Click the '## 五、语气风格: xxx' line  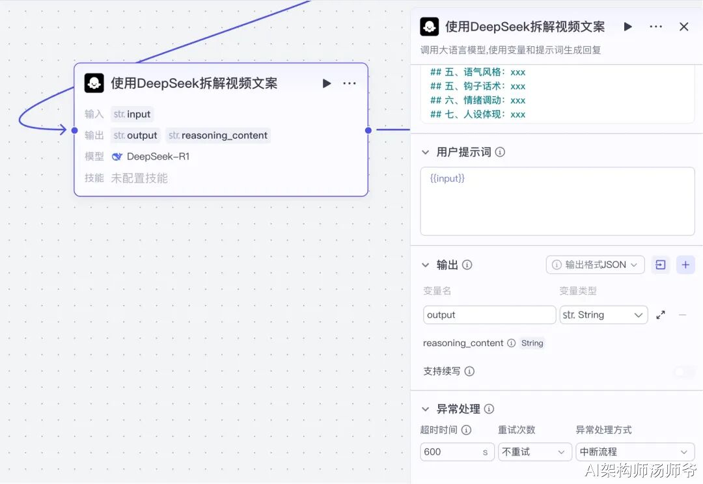pyautogui.click(x=478, y=72)
